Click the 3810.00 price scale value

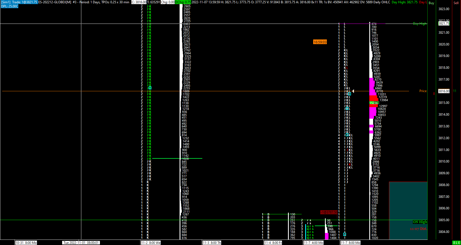444,161
